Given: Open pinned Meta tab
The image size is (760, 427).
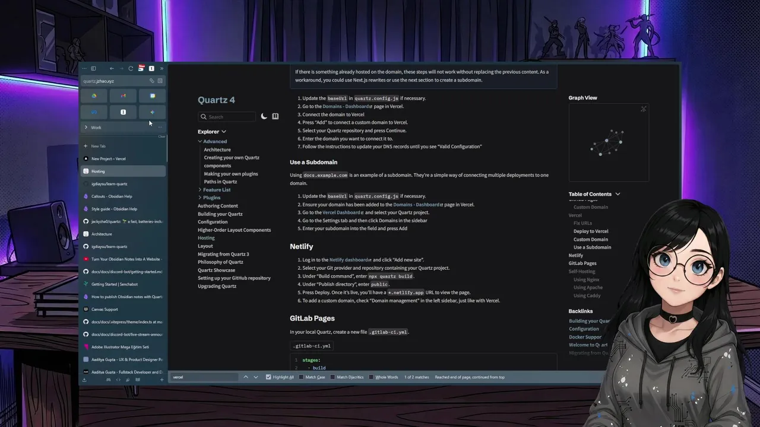Looking at the screenshot, I should click(x=94, y=112).
